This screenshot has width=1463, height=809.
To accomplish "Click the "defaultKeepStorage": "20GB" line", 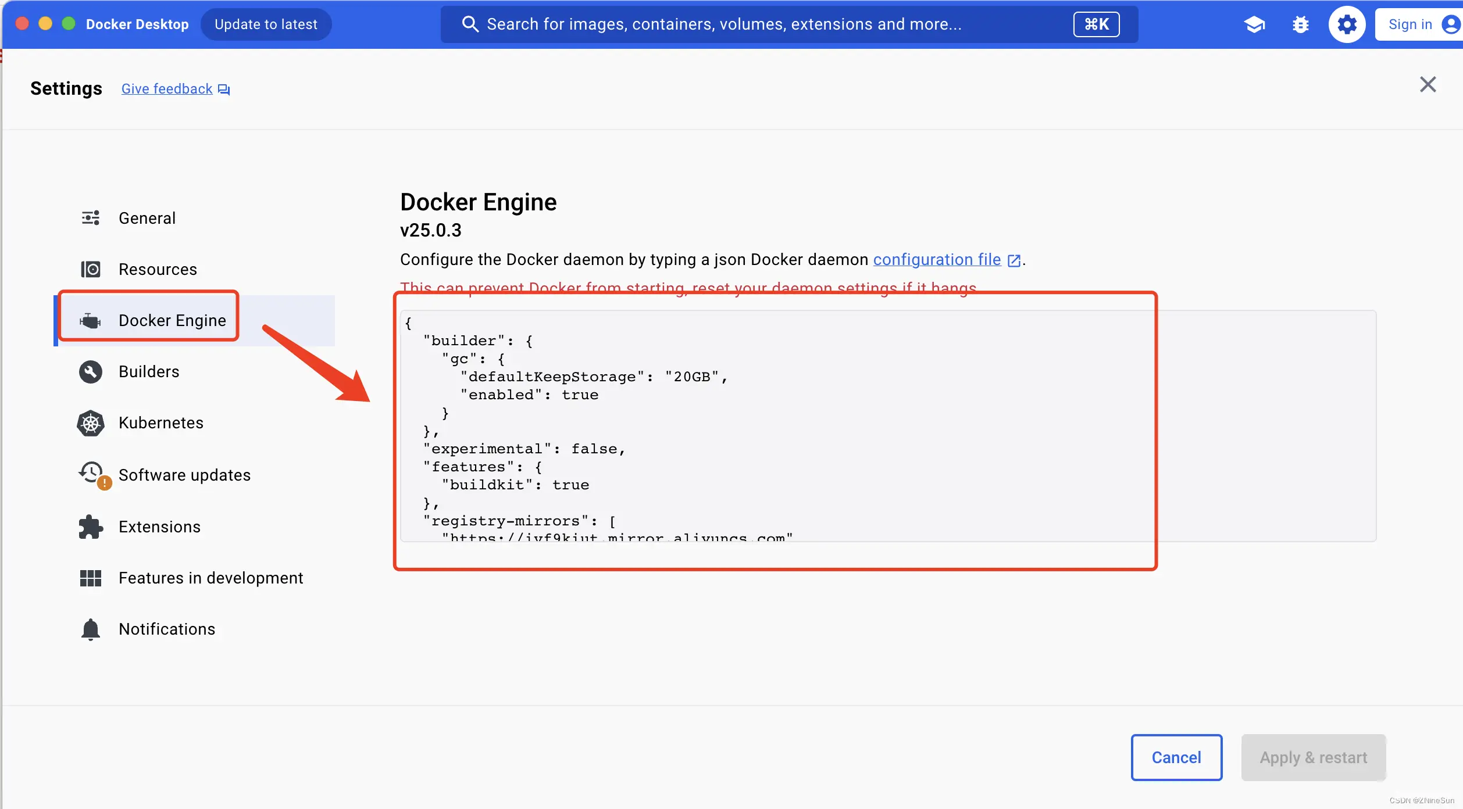I will (x=594, y=377).
